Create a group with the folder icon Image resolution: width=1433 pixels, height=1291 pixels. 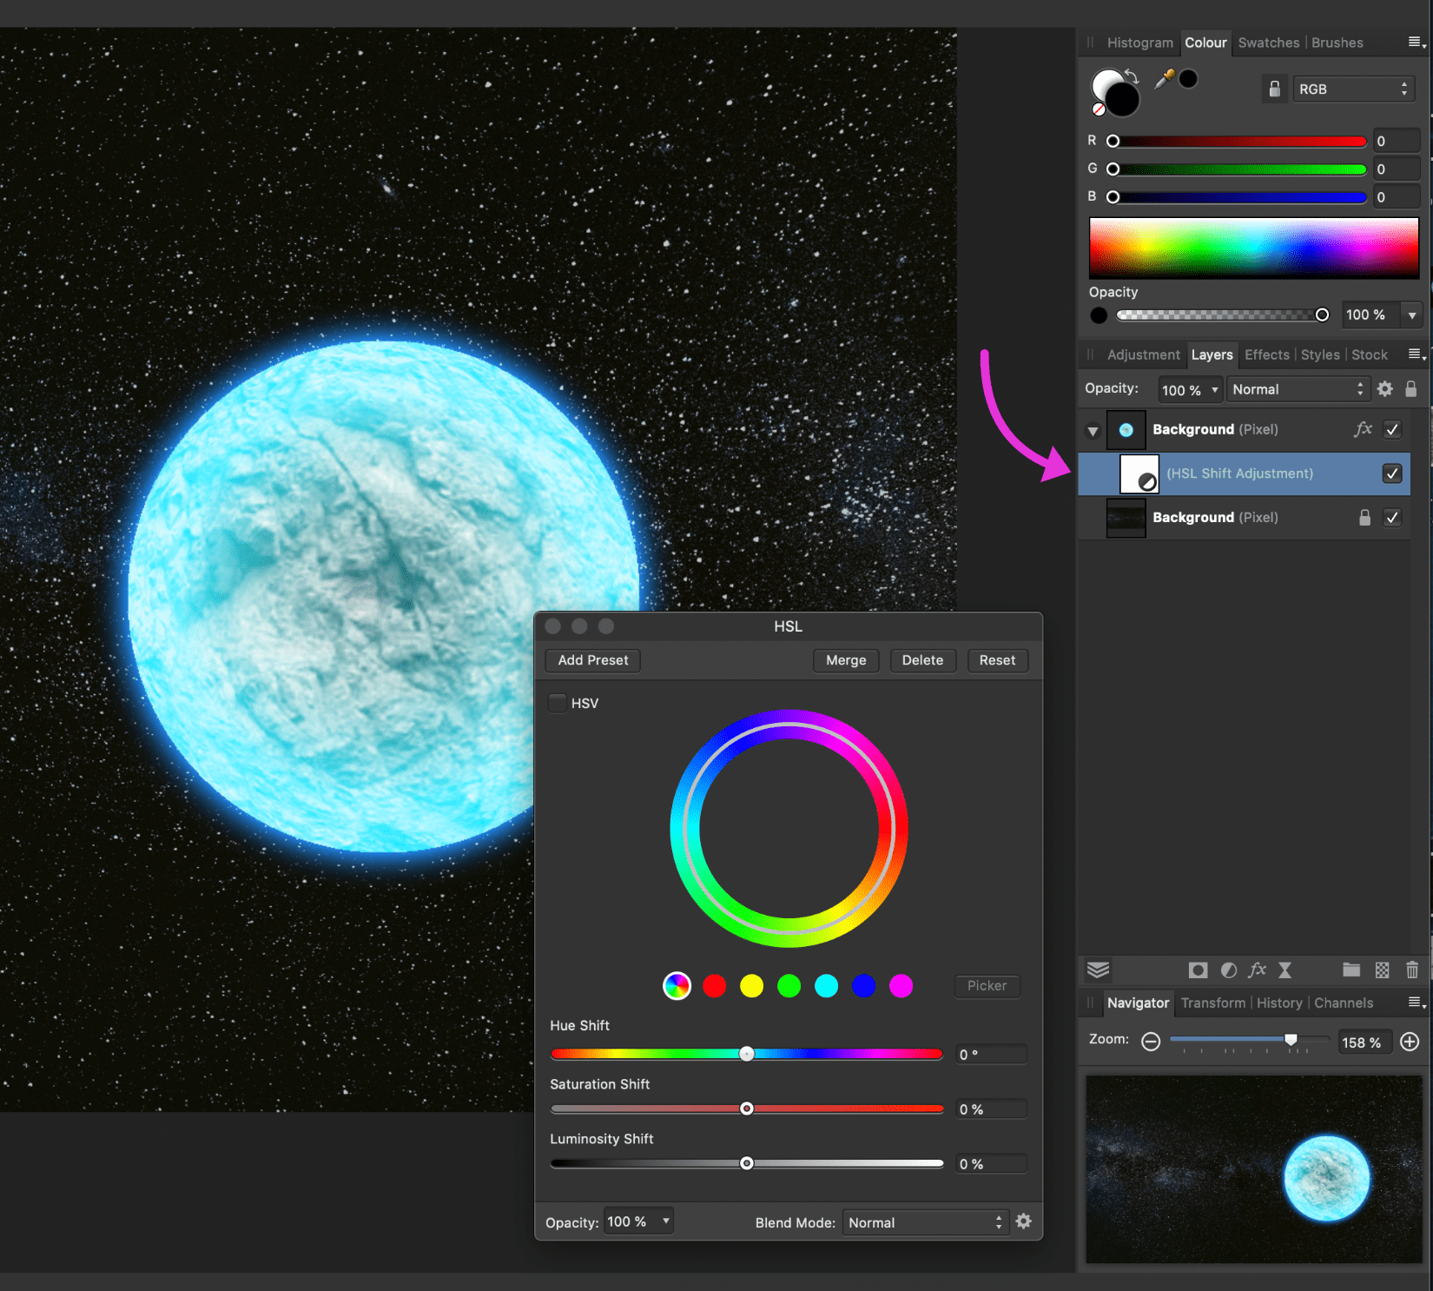(x=1350, y=970)
